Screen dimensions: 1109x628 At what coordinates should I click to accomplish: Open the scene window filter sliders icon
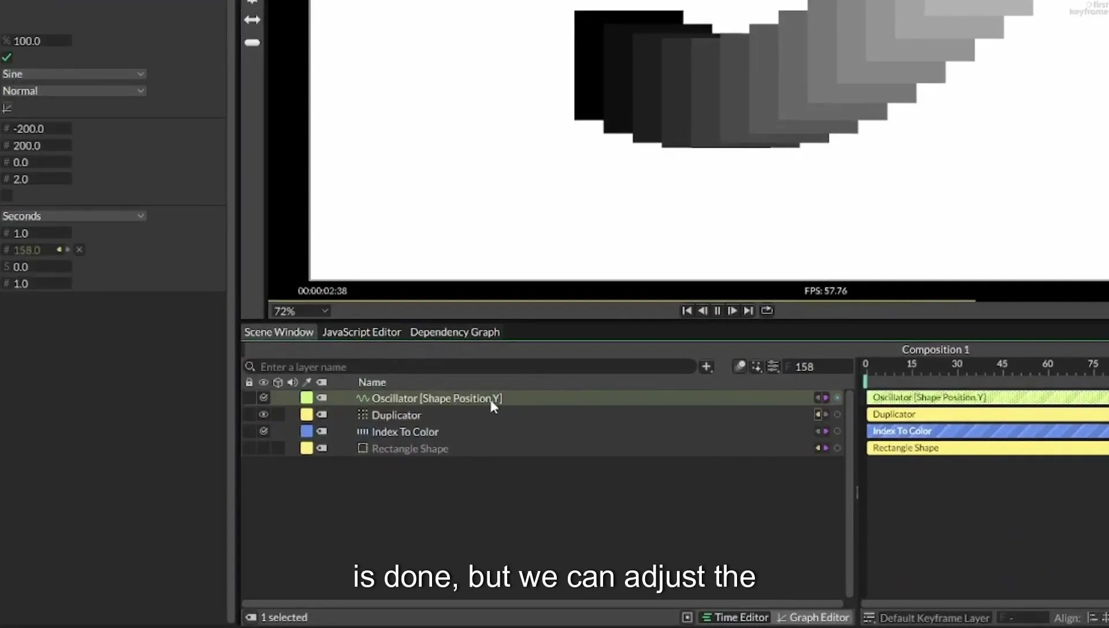pos(773,367)
